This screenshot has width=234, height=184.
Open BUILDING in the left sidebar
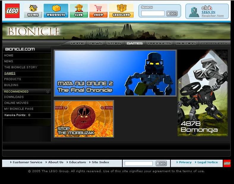point(27,85)
